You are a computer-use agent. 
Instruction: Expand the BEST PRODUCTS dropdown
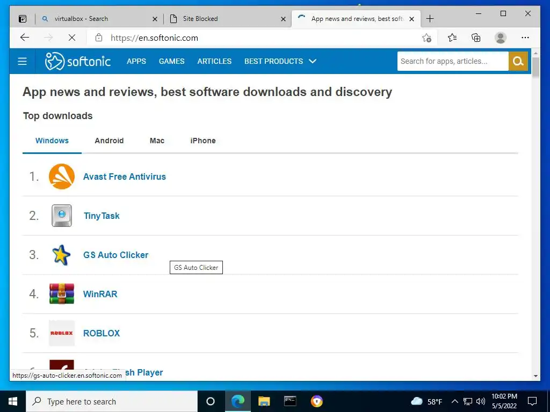[x=280, y=61]
